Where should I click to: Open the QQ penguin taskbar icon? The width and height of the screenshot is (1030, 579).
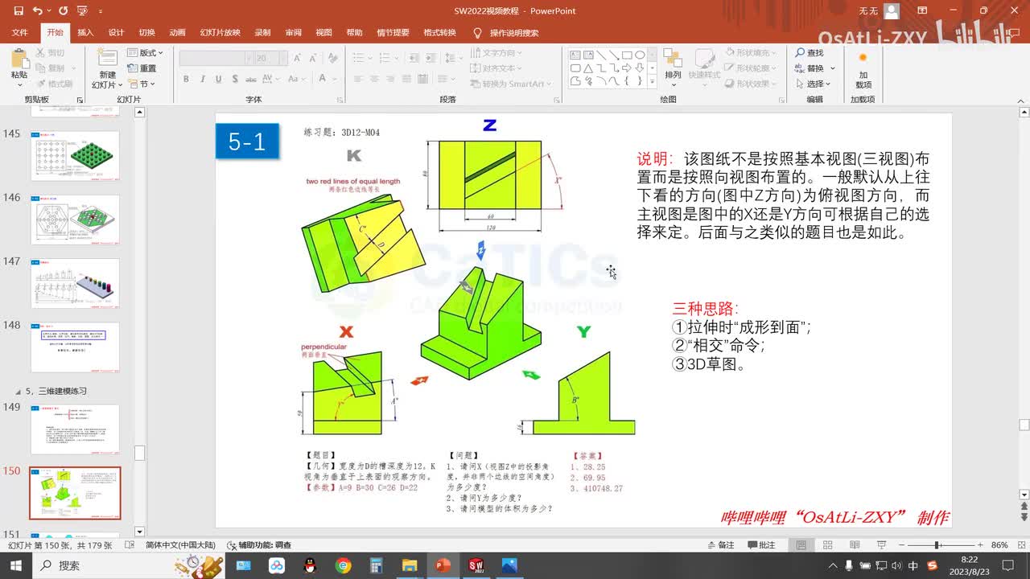click(310, 565)
